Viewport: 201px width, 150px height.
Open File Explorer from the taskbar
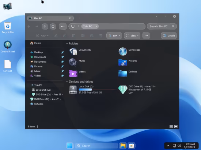pos(123,146)
